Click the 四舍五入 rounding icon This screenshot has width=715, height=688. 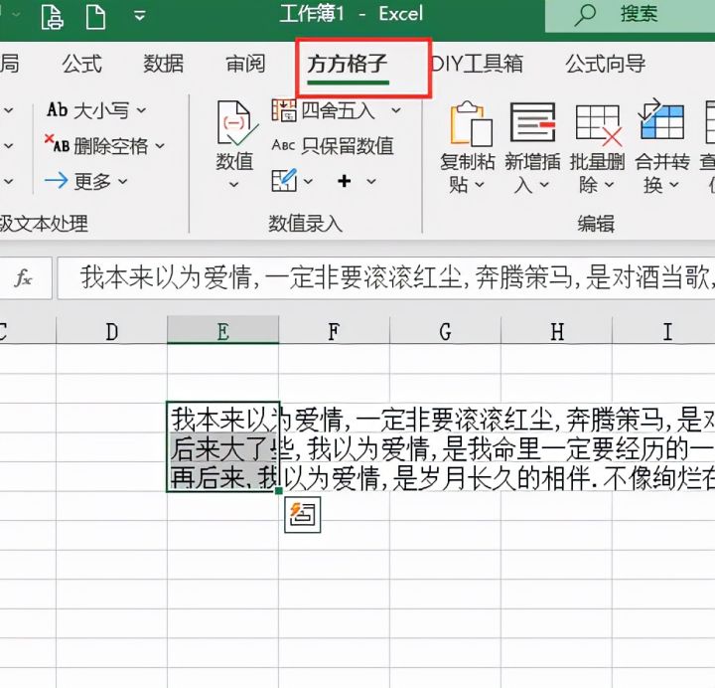[x=285, y=110]
